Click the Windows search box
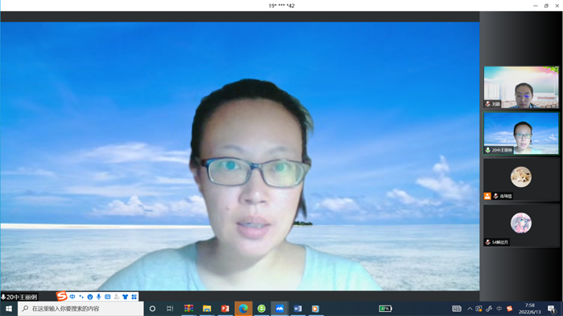This screenshot has height=316, width=563. 80,309
